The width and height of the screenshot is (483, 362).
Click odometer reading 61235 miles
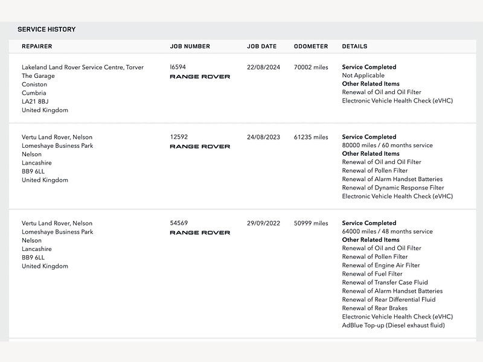point(311,137)
